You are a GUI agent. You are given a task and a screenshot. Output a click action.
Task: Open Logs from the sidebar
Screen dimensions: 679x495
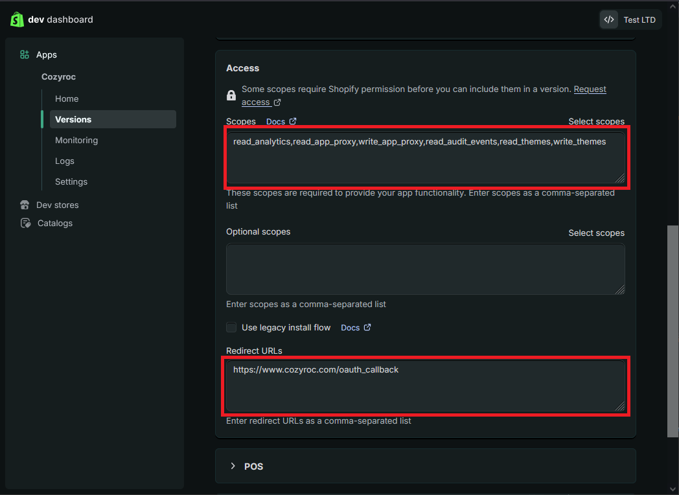tap(65, 161)
